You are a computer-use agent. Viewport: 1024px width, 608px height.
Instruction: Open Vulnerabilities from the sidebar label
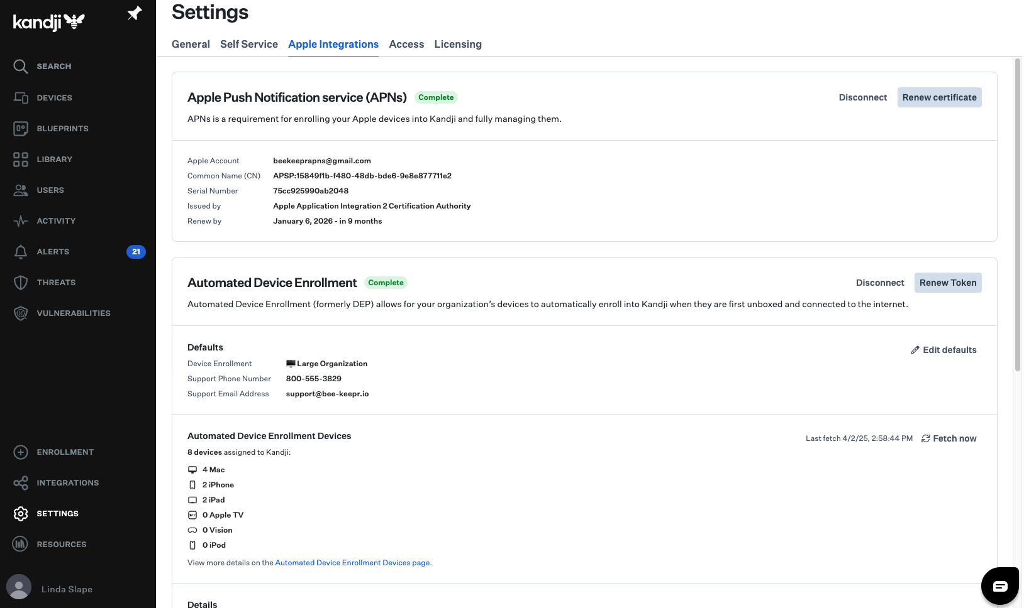tap(74, 313)
